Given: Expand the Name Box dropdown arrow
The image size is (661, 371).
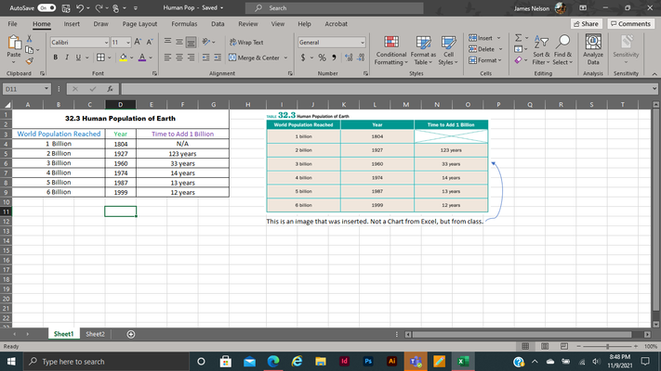Looking at the screenshot, I should point(46,89).
